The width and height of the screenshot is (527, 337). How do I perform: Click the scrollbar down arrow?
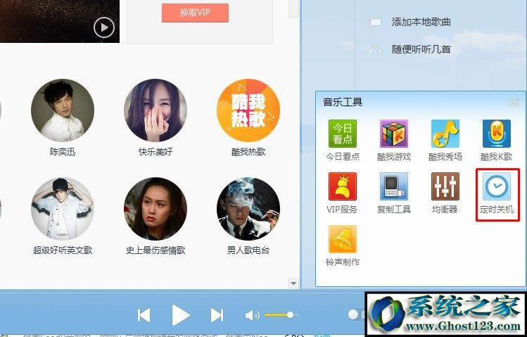(293, 284)
